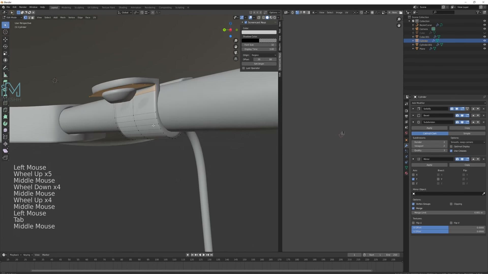Select the Annotate tool

[x=5, y=68]
